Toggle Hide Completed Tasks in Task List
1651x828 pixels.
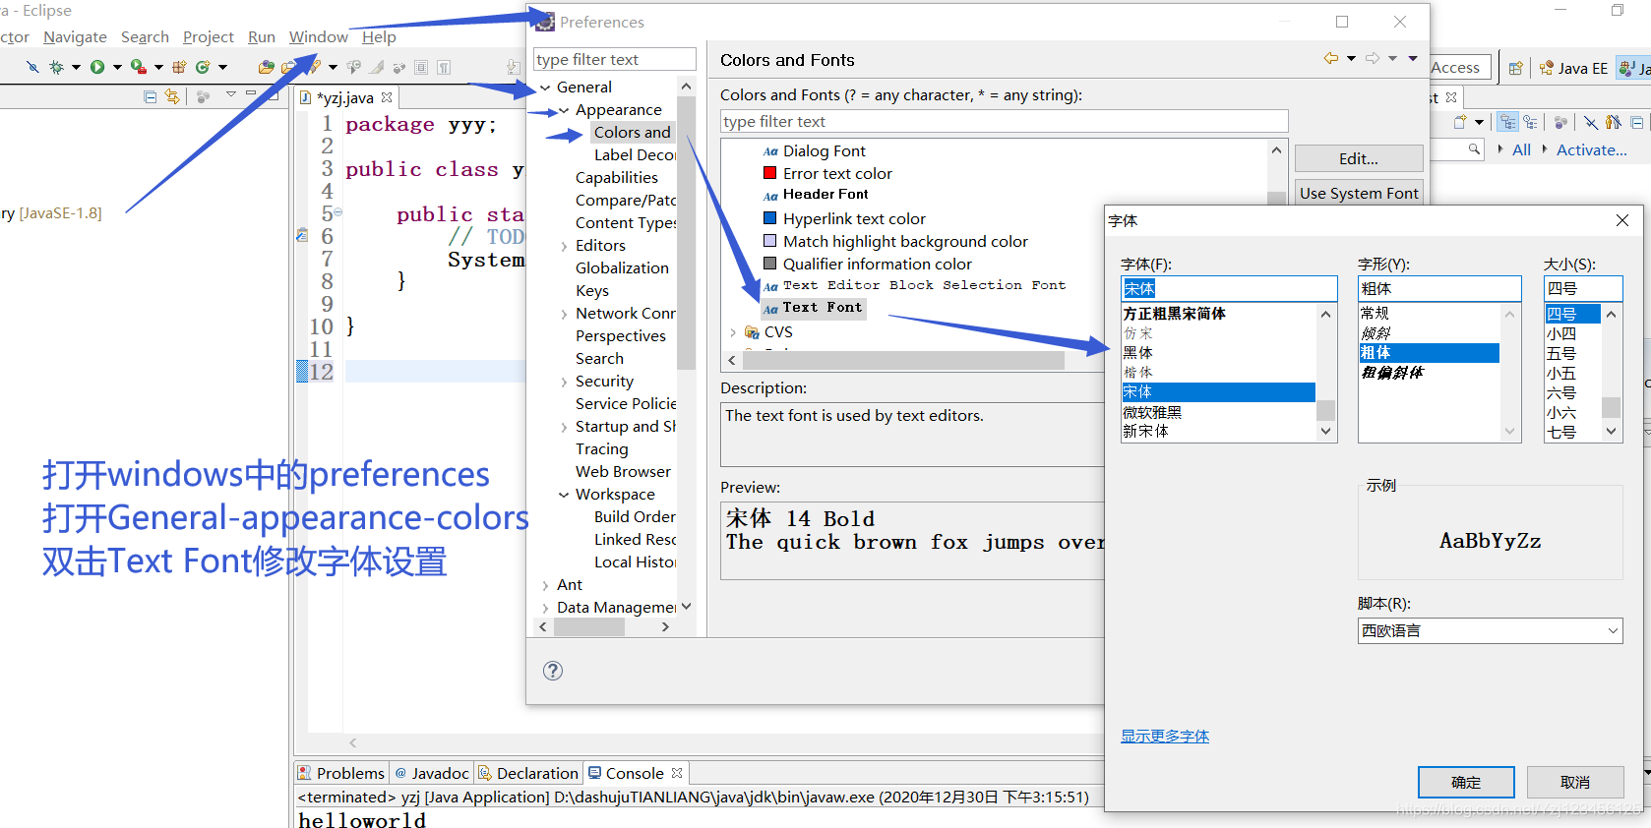click(1591, 122)
